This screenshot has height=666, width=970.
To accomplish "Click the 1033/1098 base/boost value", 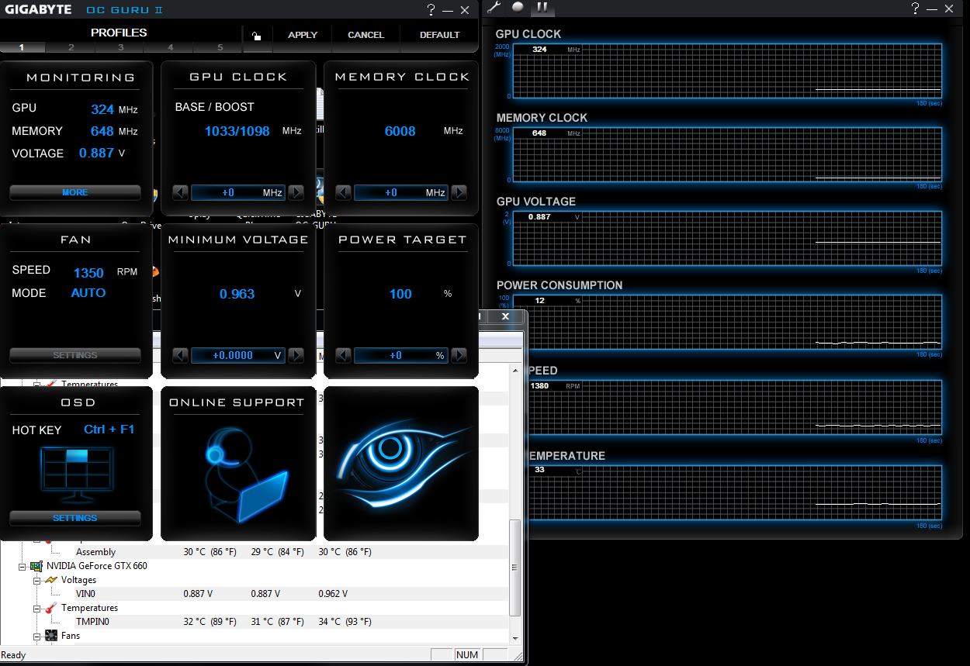I will coord(237,131).
